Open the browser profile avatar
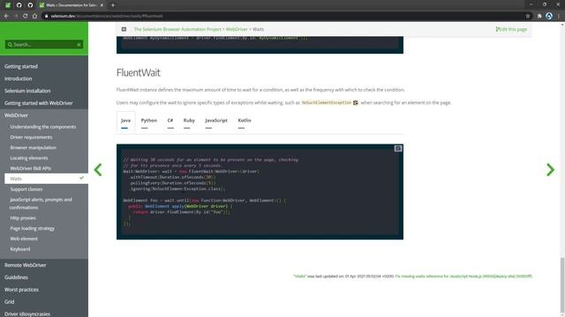Screen dimensions: 565x317 (549, 16)
